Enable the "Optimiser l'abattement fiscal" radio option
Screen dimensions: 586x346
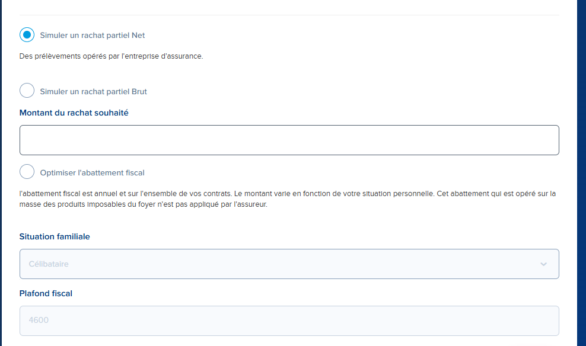click(27, 172)
